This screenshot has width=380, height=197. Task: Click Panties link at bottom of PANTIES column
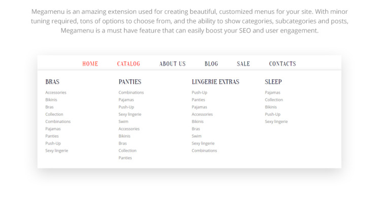click(125, 158)
